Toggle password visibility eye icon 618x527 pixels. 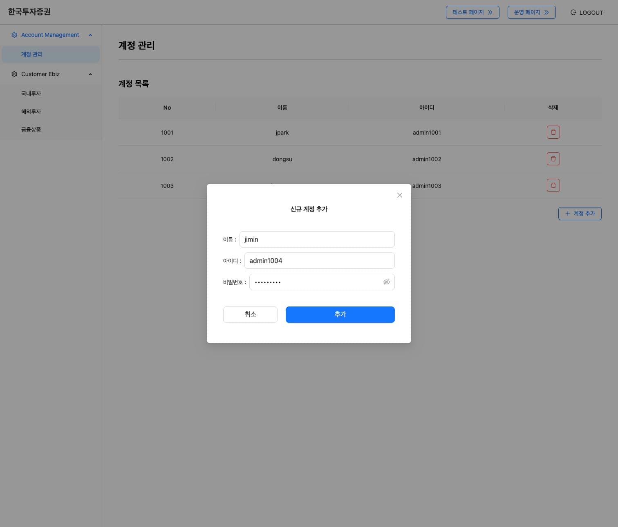pos(386,282)
